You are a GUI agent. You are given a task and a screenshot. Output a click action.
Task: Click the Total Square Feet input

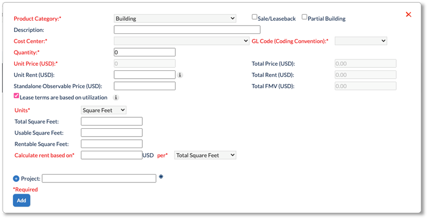point(112,121)
